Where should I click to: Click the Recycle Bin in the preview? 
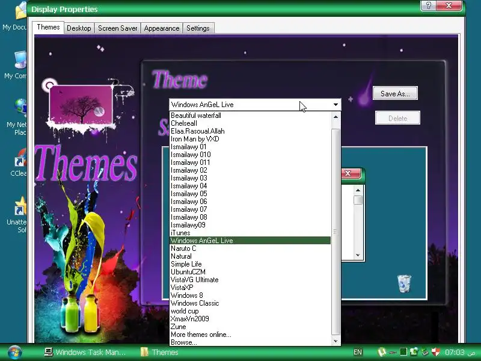tap(404, 283)
